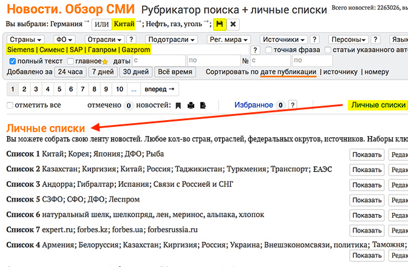The height and width of the screenshot is (267, 408).
Task: Click the date start field 'с'
Action: click(159, 61)
